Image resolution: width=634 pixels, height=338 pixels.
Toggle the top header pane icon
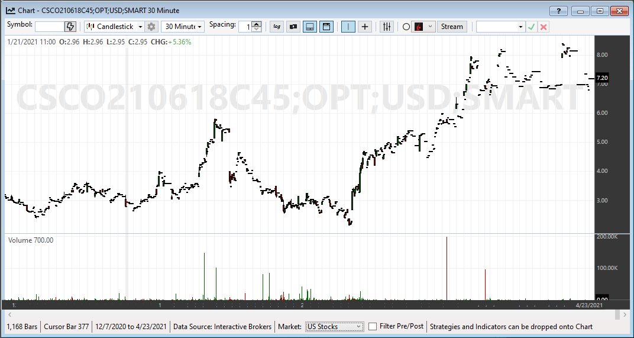point(326,27)
